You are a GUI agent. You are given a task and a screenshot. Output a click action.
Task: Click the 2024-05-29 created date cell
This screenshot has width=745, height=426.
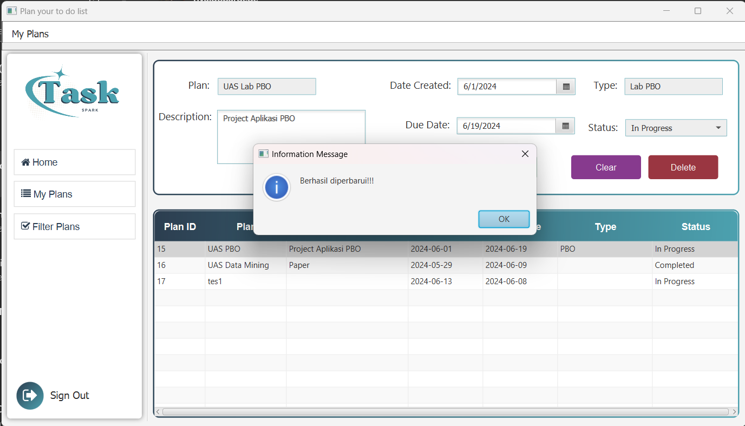coord(446,265)
